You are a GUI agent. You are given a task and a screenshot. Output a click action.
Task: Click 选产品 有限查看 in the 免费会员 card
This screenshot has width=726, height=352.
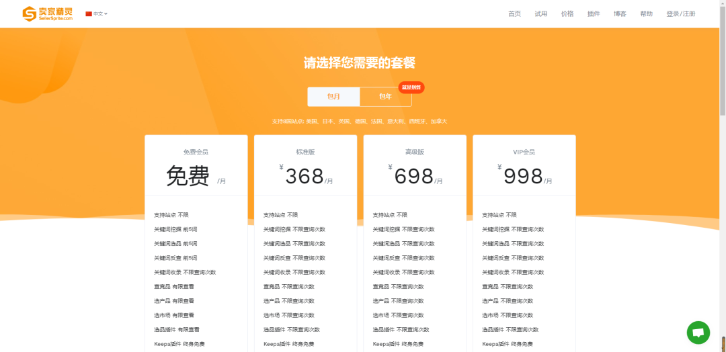pyautogui.click(x=174, y=301)
